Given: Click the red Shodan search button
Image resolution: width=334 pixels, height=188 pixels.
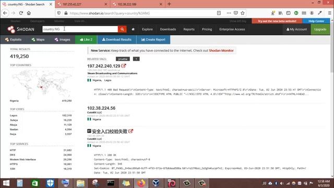Looking at the screenshot, I should click(x=122, y=29).
